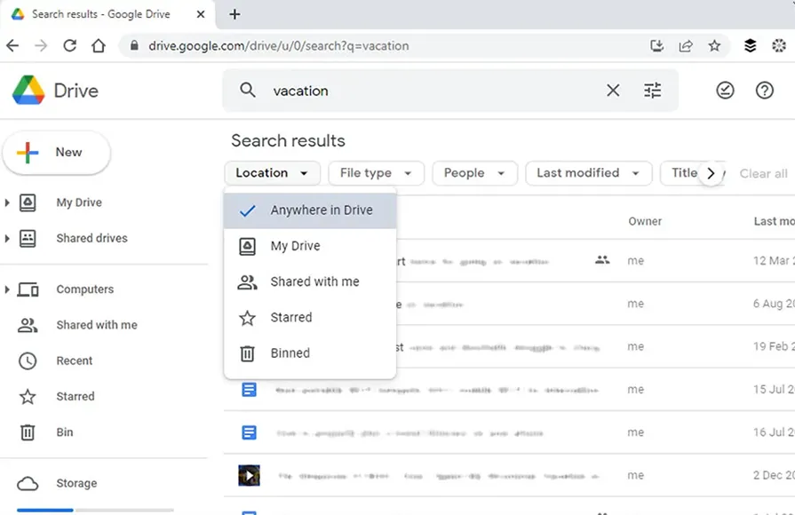Expand My Drive tree in sidebar

point(8,203)
